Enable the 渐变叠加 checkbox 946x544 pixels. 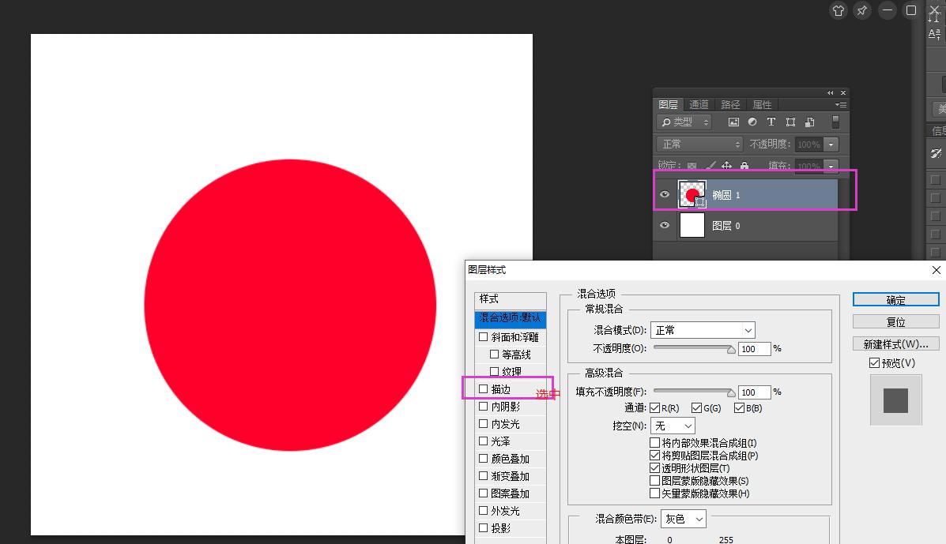[483, 476]
